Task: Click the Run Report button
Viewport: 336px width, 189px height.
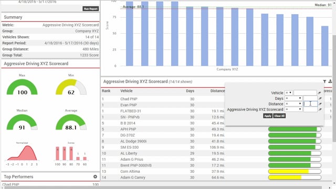Action: pyautogui.click(x=91, y=9)
